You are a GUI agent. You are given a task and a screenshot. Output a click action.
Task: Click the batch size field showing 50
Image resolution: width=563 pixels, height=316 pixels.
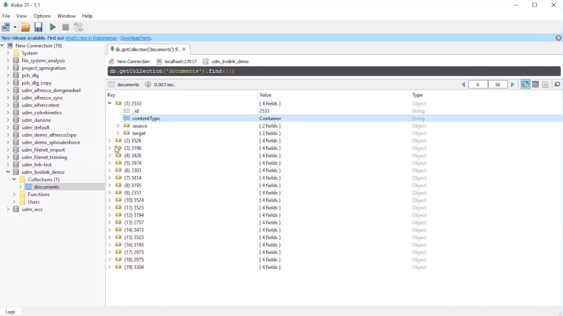pos(498,84)
